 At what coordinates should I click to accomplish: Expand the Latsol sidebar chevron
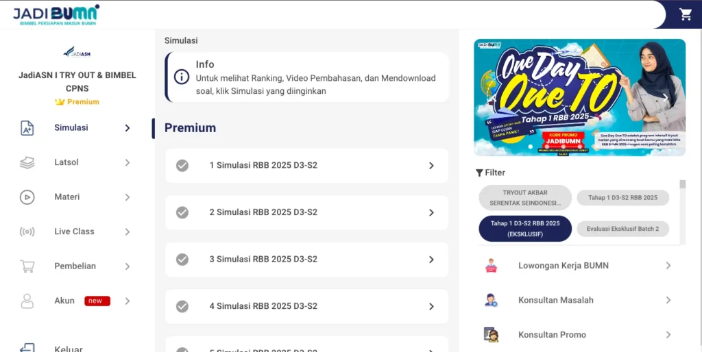click(128, 162)
